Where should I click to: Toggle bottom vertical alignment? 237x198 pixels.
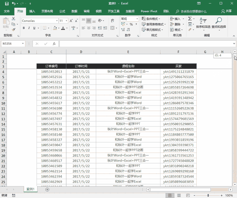(94, 21)
